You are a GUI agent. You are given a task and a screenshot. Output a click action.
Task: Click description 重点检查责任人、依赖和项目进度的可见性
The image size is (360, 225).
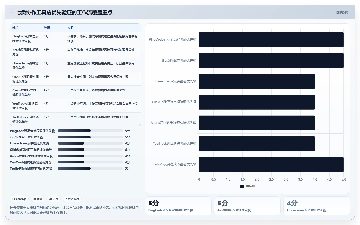click(x=96, y=90)
